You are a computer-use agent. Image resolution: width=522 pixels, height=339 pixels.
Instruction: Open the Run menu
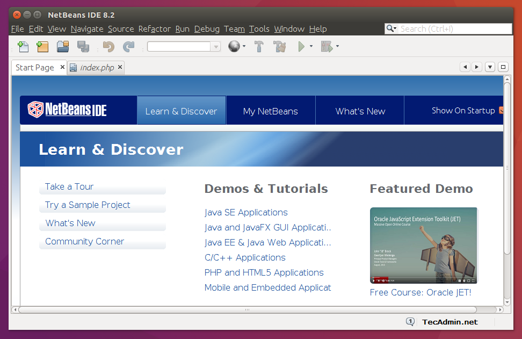(183, 29)
